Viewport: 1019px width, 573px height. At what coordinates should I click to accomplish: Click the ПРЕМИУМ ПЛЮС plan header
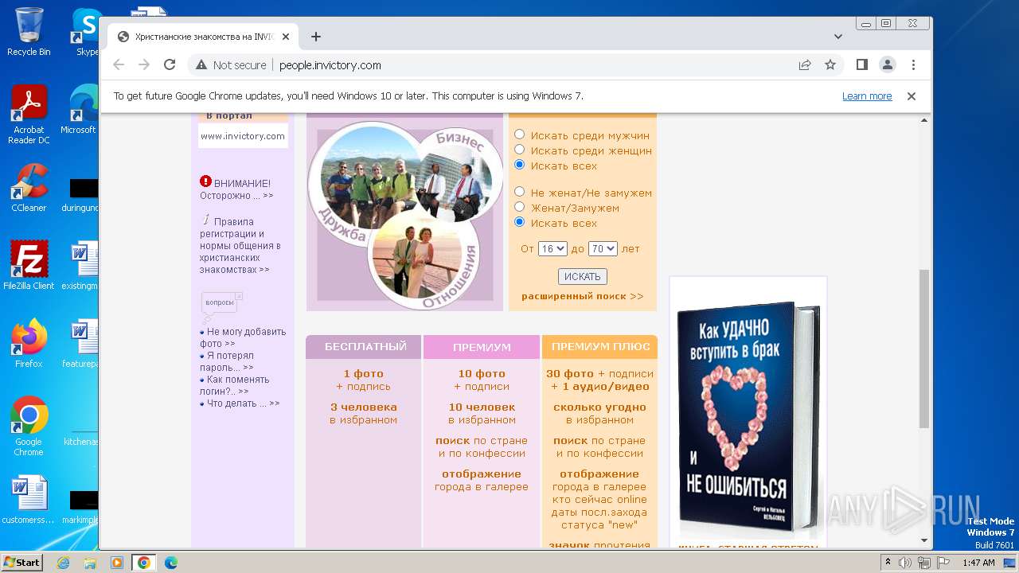coord(600,347)
